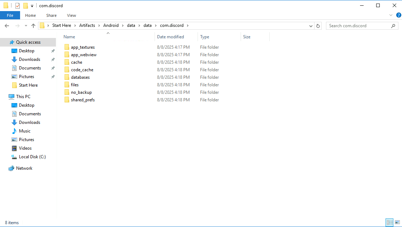Click the New folder quick access icon
Viewport: 402px width, 227px height.
tap(25, 6)
